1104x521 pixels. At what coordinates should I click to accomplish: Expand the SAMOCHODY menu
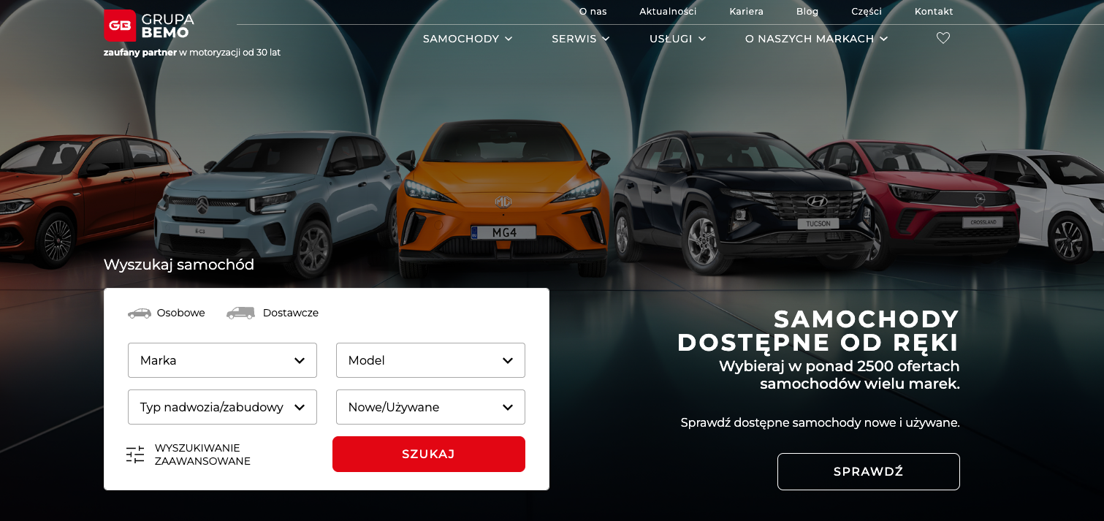point(468,39)
